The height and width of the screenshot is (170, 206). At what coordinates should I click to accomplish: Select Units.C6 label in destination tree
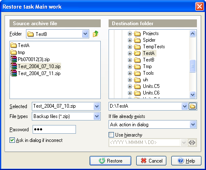coord(151,93)
